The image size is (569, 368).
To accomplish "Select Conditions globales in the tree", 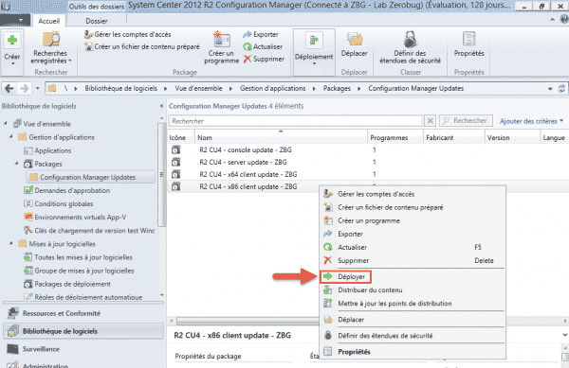I will click(x=64, y=203).
